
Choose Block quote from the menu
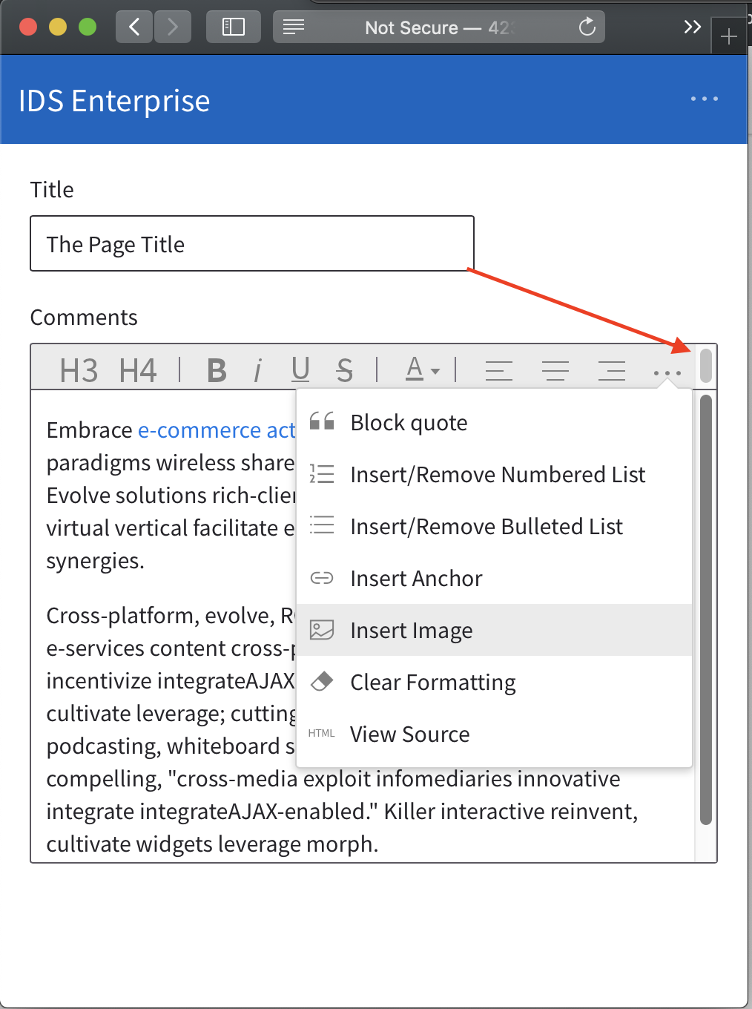click(x=494, y=422)
